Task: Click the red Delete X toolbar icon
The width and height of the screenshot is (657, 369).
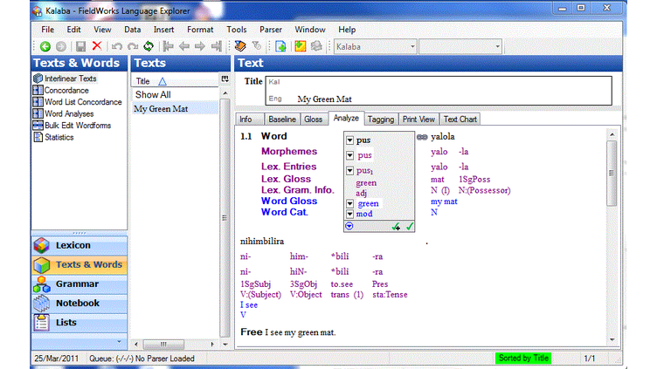Action: pos(96,46)
